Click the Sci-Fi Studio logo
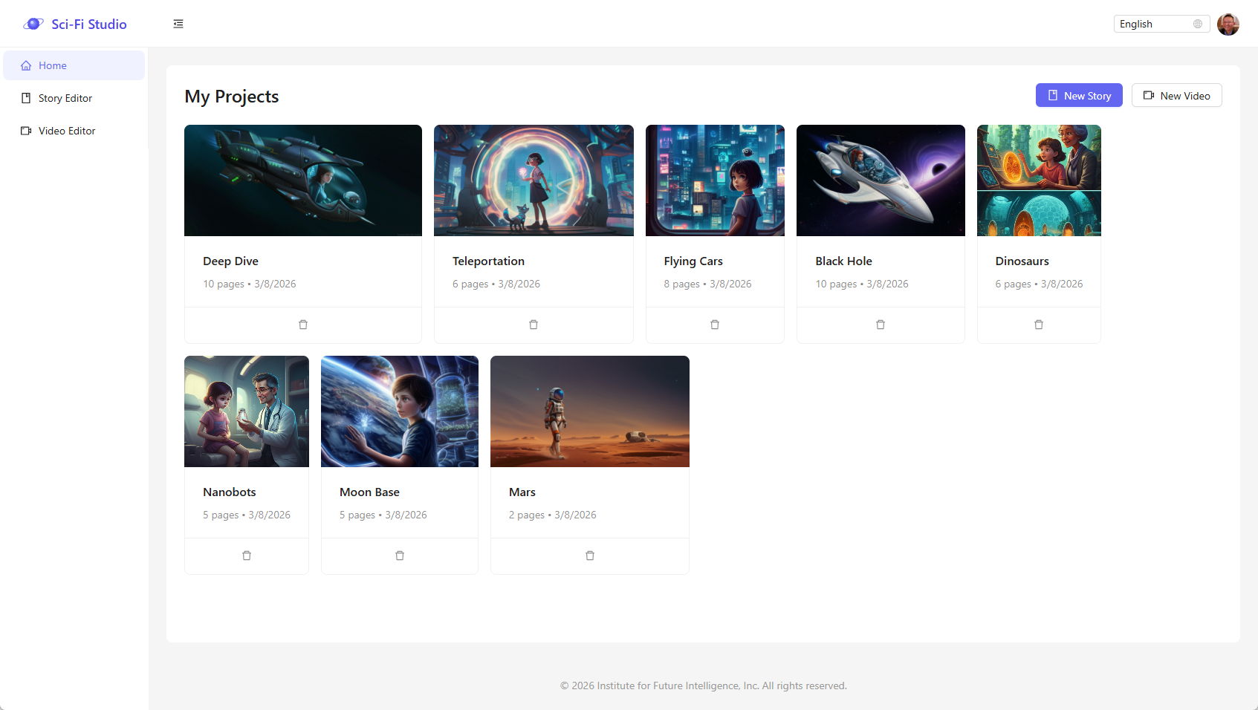Viewport: 1258px width, 710px height. coord(75,24)
